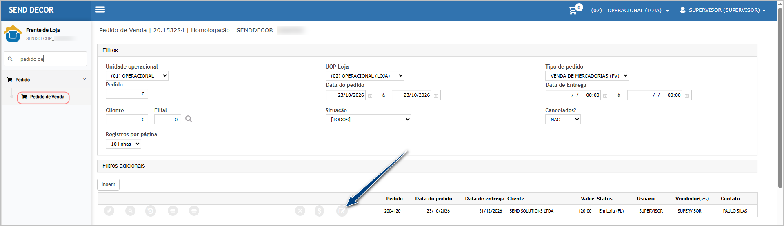The height and width of the screenshot is (226, 784).
Task: Click history clock icon on order 2004120
Action: tap(151, 211)
